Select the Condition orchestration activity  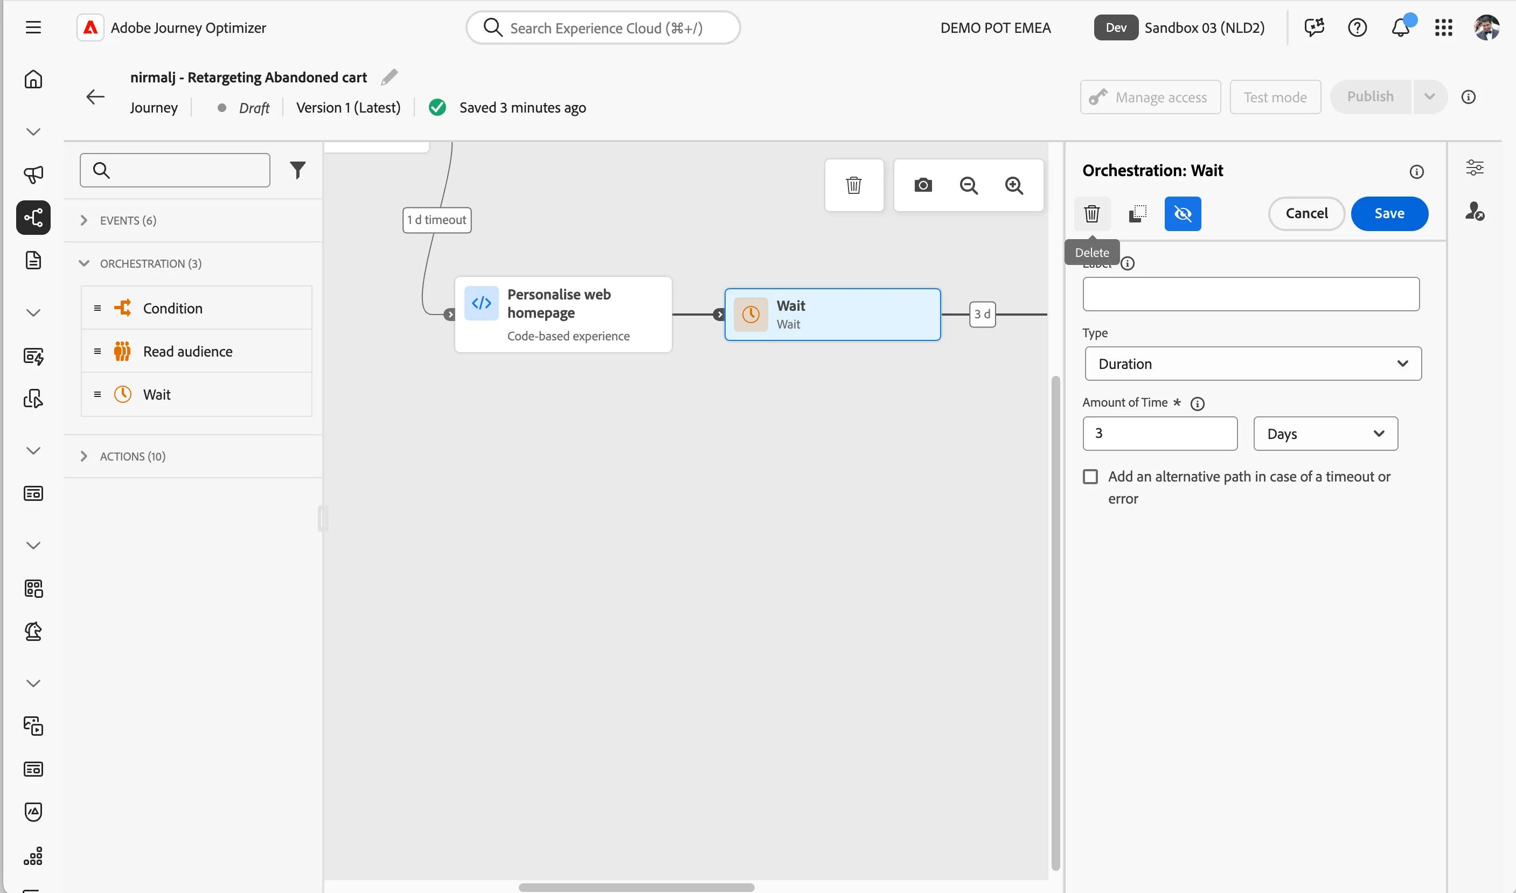pyautogui.click(x=196, y=308)
